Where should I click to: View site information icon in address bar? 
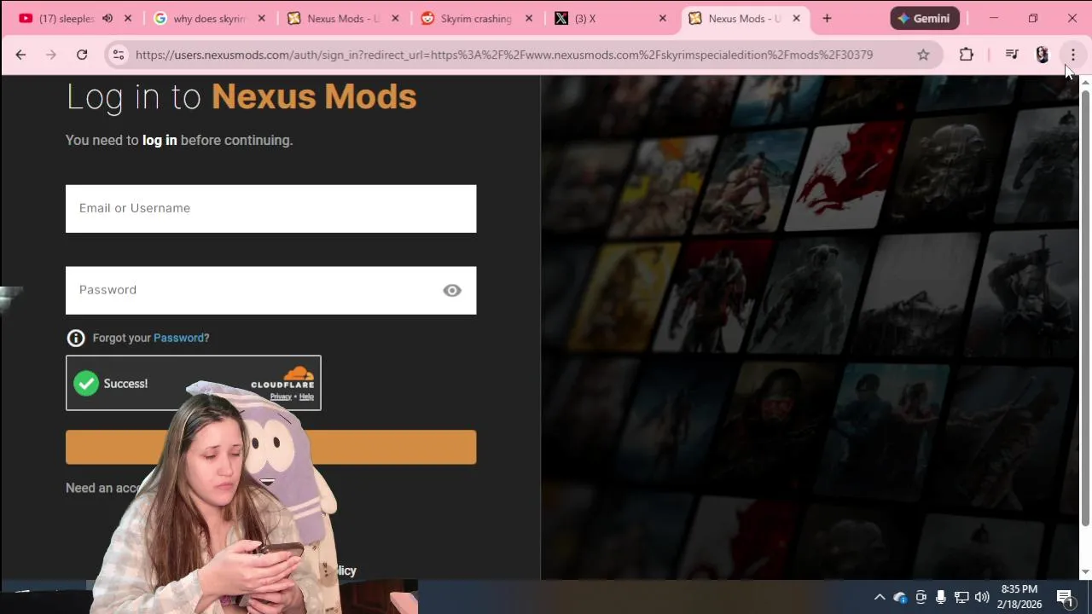[119, 55]
